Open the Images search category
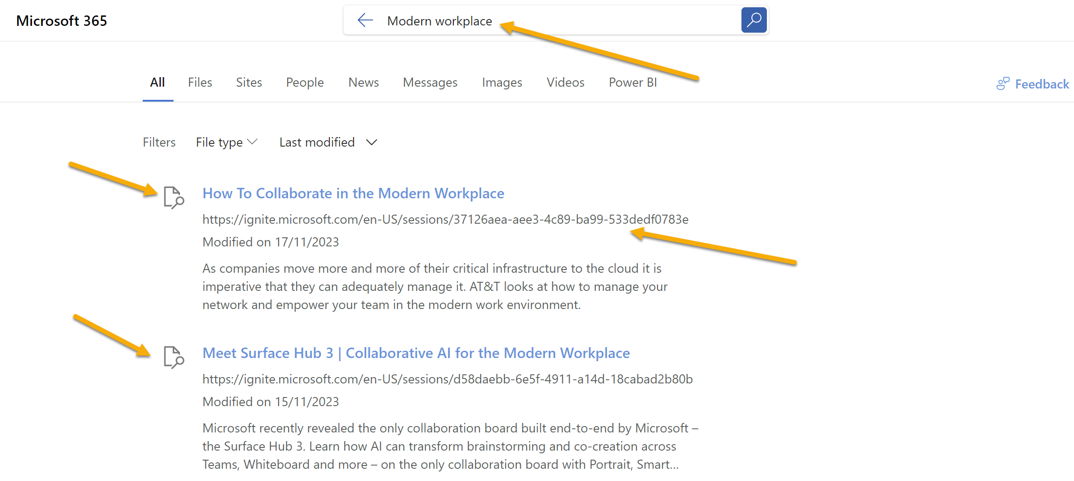This screenshot has height=481, width=1074. (502, 82)
